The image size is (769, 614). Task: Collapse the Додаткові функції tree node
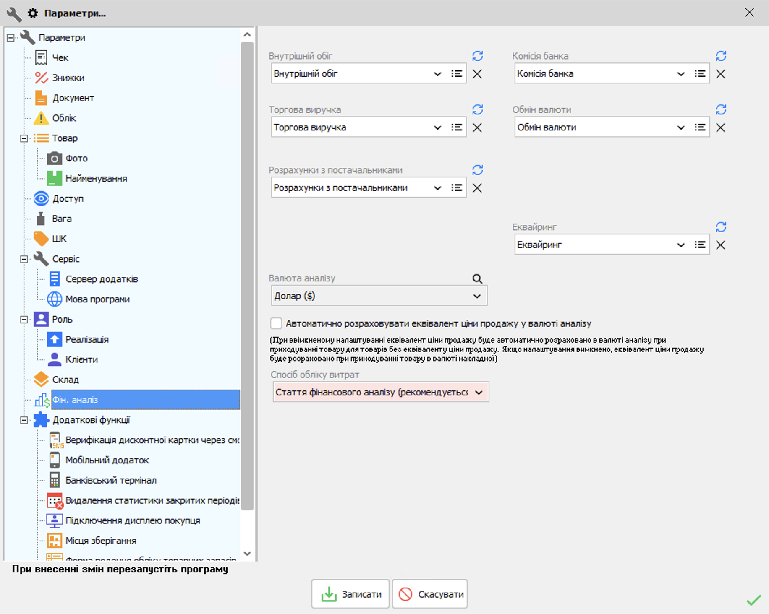coord(24,420)
